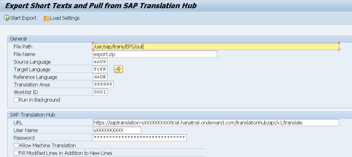Click the Translation Area label
Screen dimensions: 352x157
click(x=32, y=85)
